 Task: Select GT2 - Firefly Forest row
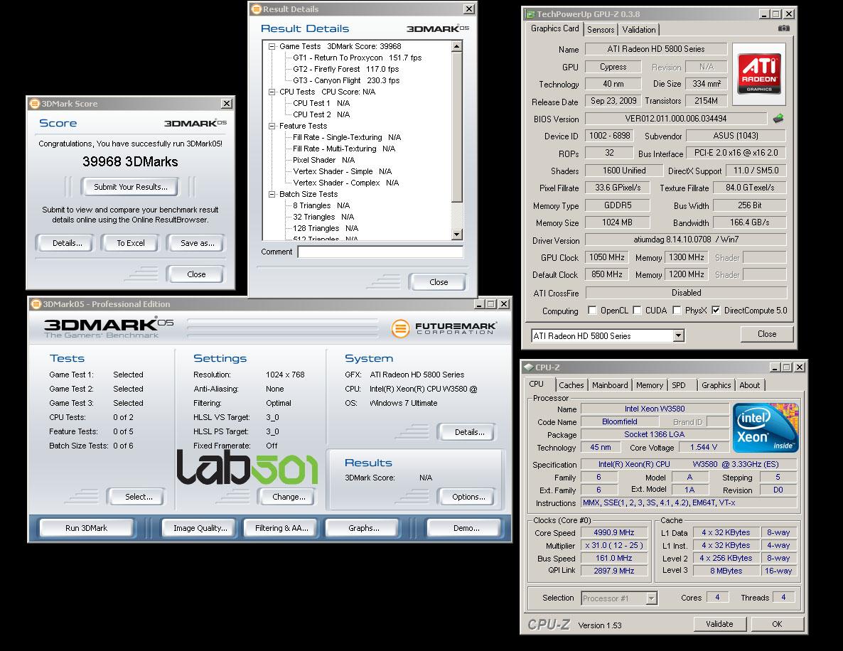[x=345, y=70]
